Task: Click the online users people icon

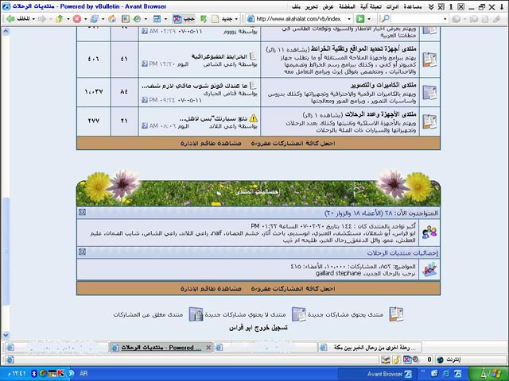Action: [429, 233]
